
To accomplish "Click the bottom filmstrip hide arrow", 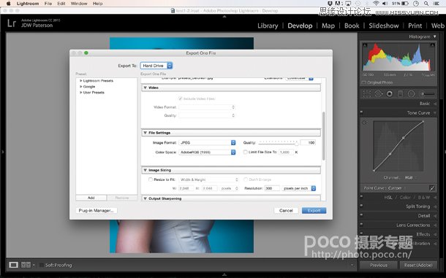I will point(224,274).
